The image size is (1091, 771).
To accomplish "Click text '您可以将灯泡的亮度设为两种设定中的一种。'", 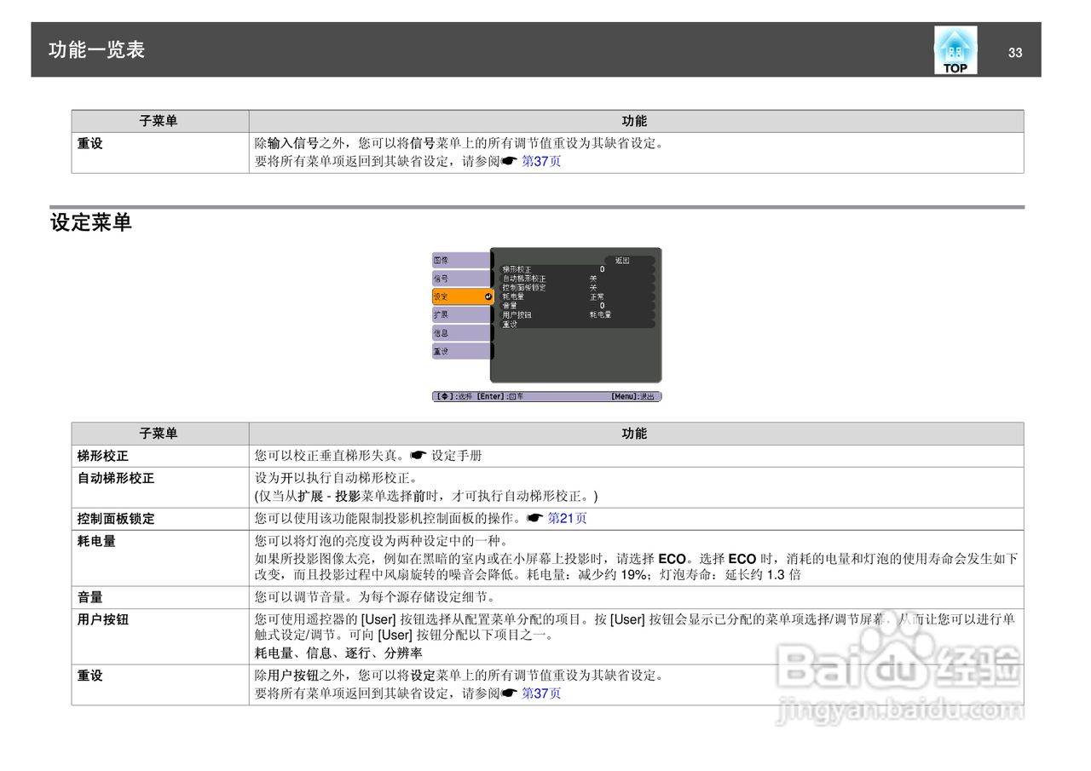I will [382, 540].
